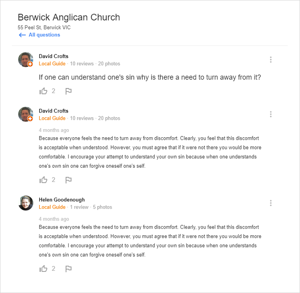The image size is (300, 293).
Task: Click the back arrow beside All questions
Action: click(22, 35)
